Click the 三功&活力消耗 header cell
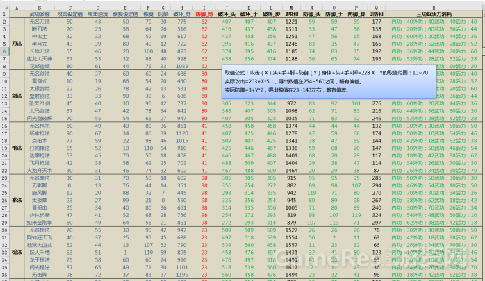The height and width of the screenshot is (281, 485). 434,14
